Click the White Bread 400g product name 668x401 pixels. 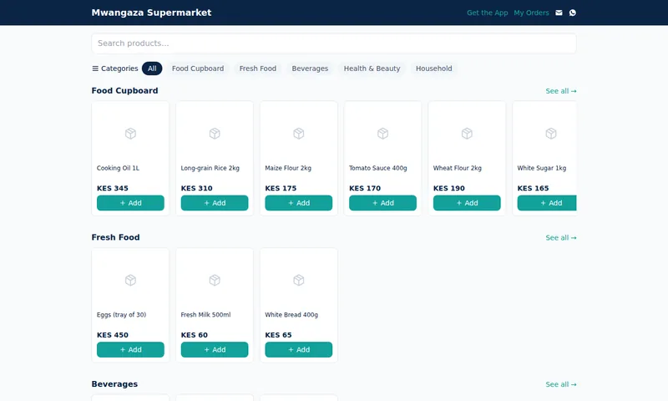pos(291,314)
